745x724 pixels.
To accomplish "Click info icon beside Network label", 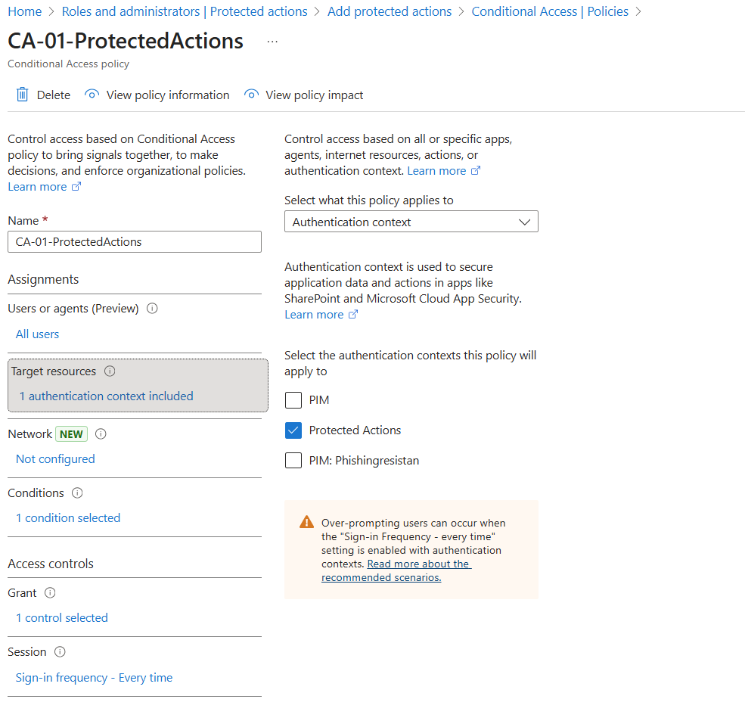I will click(x=101, y=434).
